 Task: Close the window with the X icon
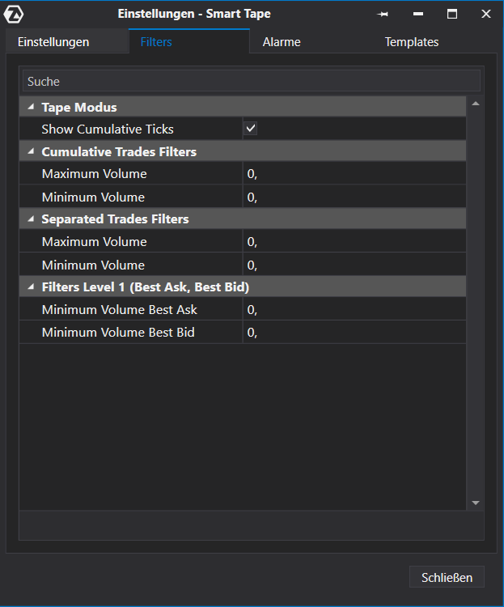point(486,15)
